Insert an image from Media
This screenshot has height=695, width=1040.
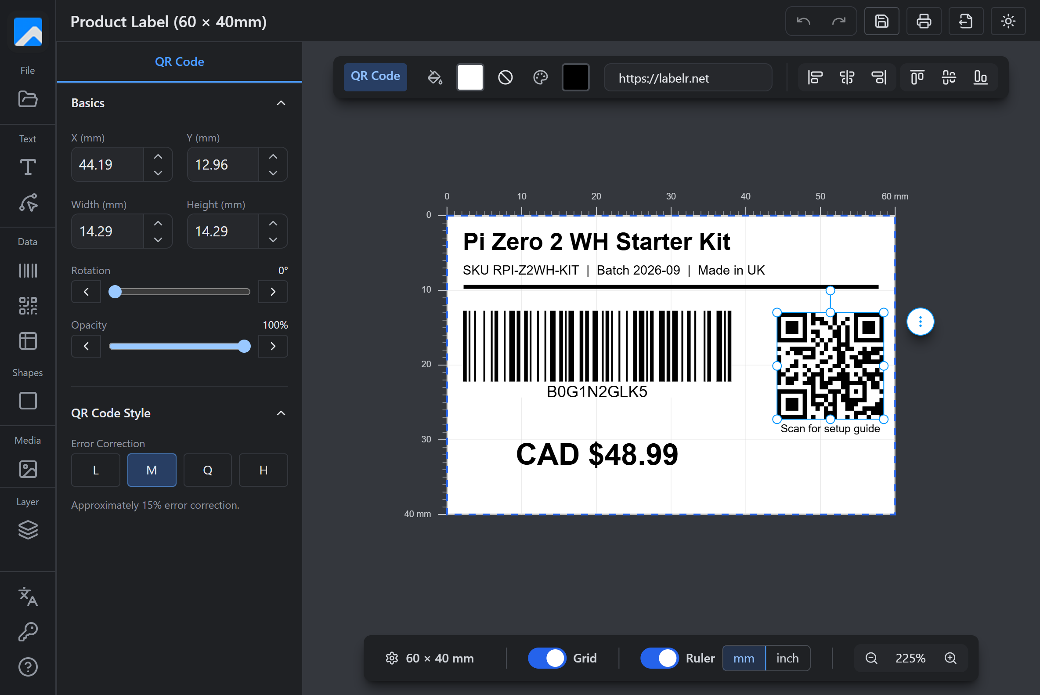coord(28,469)
